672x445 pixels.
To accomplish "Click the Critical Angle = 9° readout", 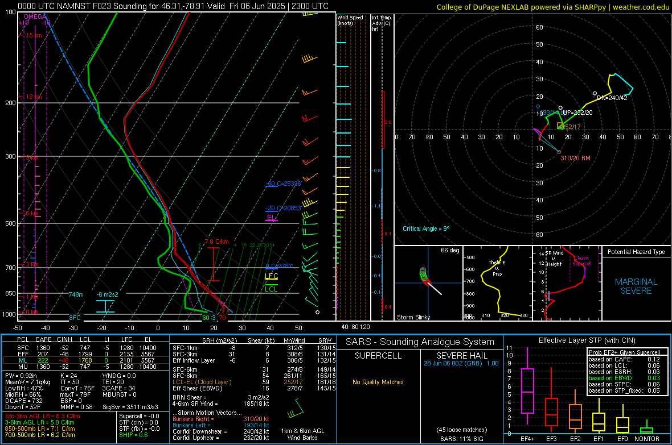I will point(426,229).
